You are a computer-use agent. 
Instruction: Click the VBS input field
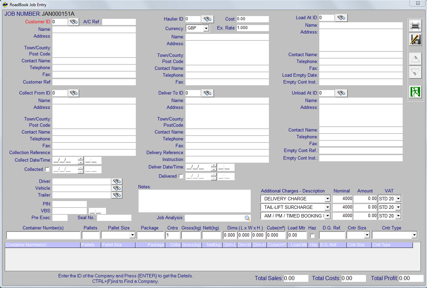(70, 211)
